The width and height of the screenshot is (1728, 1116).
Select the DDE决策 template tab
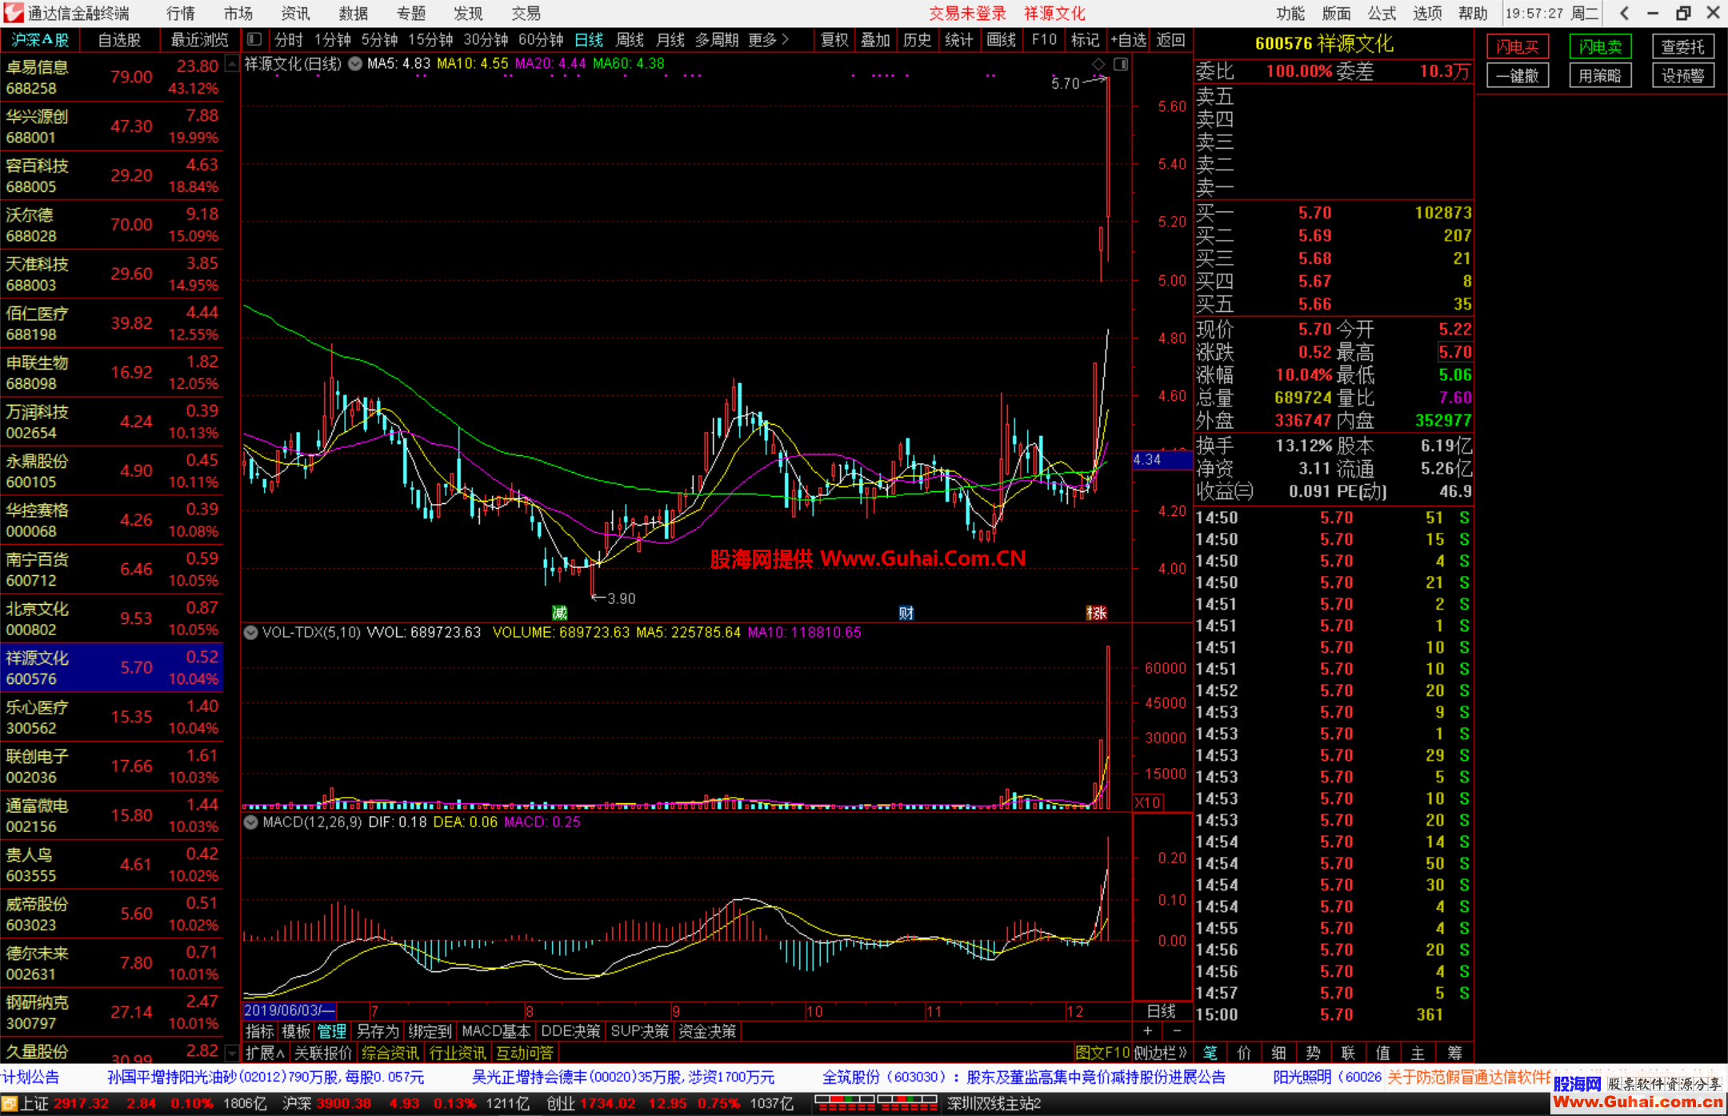(x=570, y=1031)
